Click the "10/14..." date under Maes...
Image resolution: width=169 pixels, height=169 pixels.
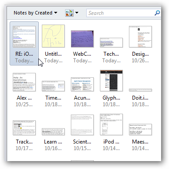pos(140,148)
